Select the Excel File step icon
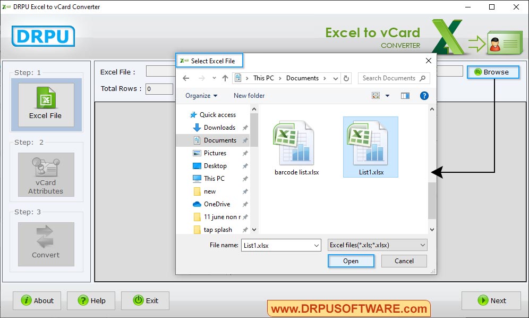The width and height of the screenshot is (529, 318). coord(46,105)
